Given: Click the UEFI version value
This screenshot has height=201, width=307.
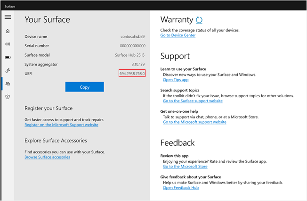Looking at the screenshot, I should click(x=132, y=74).
